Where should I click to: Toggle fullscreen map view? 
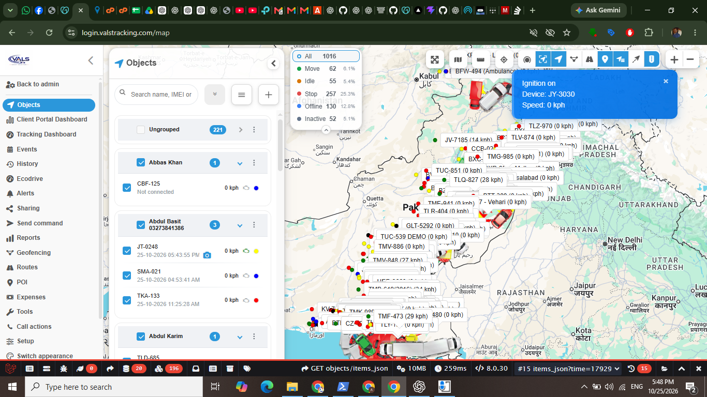point(435,59)
